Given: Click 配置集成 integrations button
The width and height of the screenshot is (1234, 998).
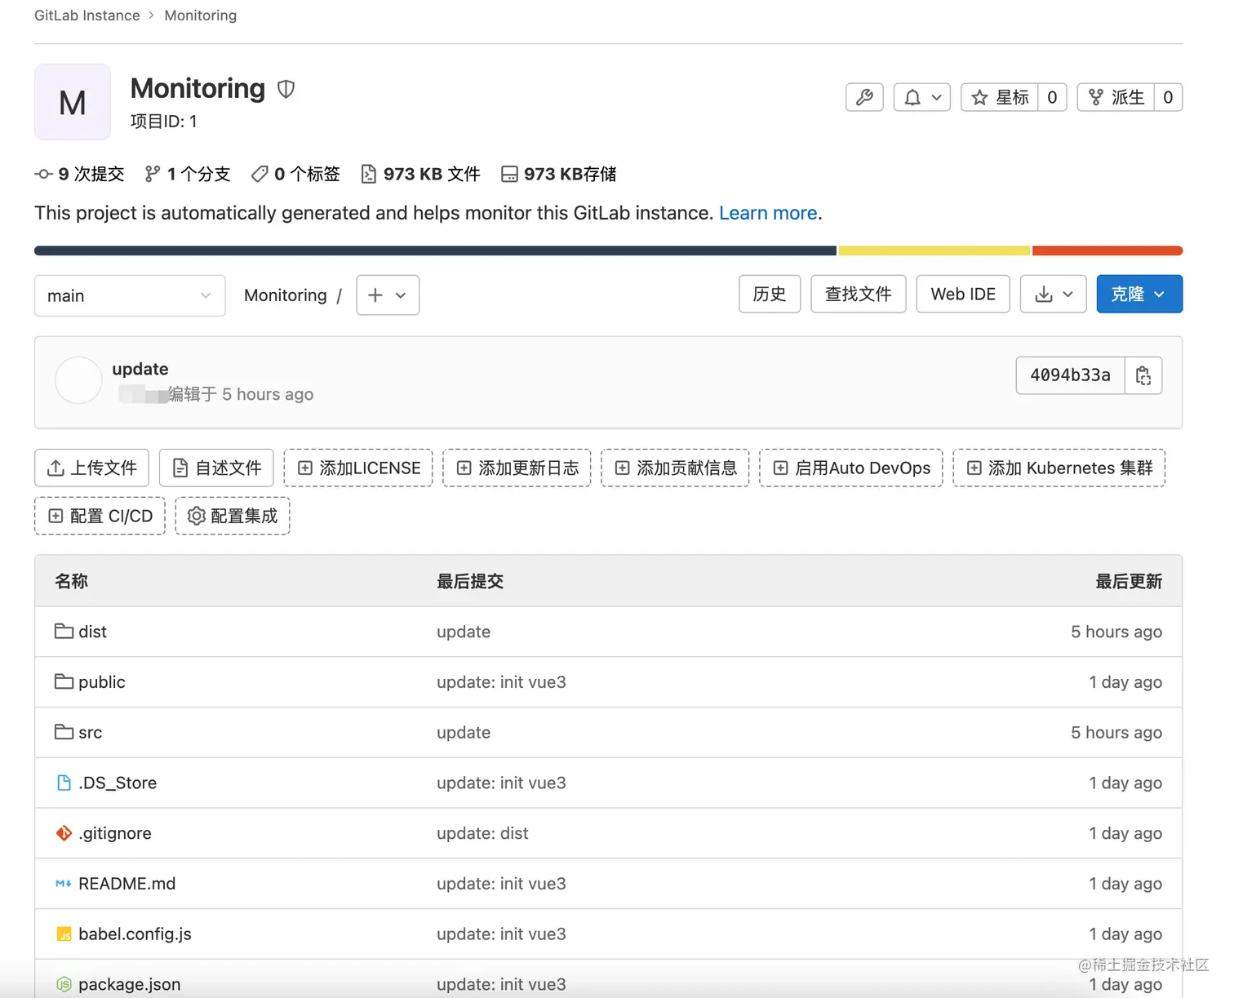Looking at the screenshot, I should [233, 516].
